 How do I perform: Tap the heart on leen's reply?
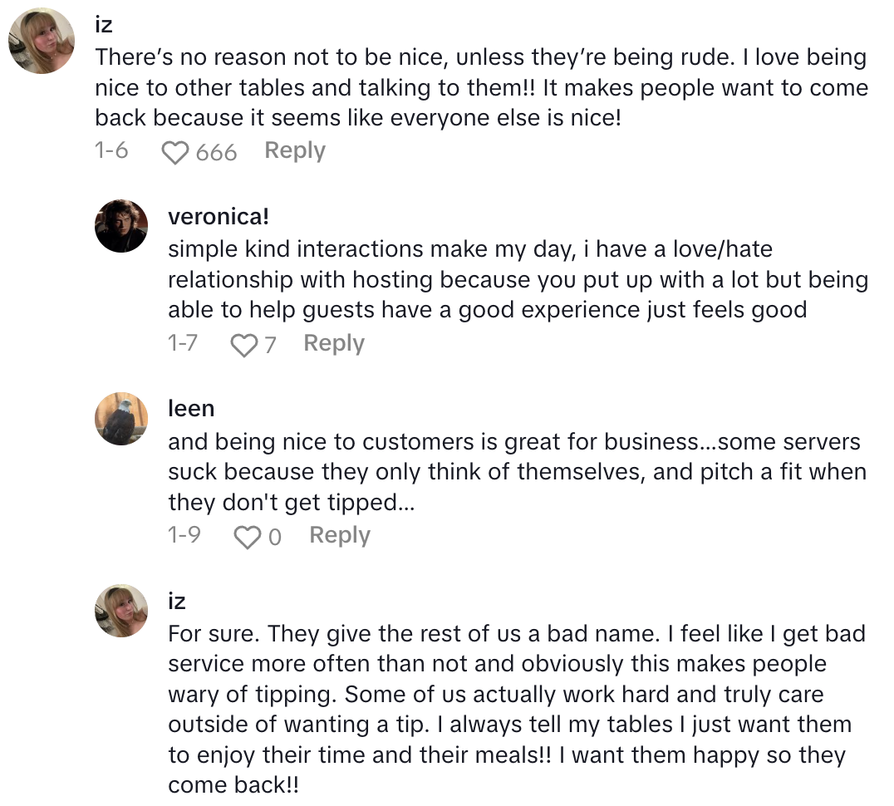point(247,538)
